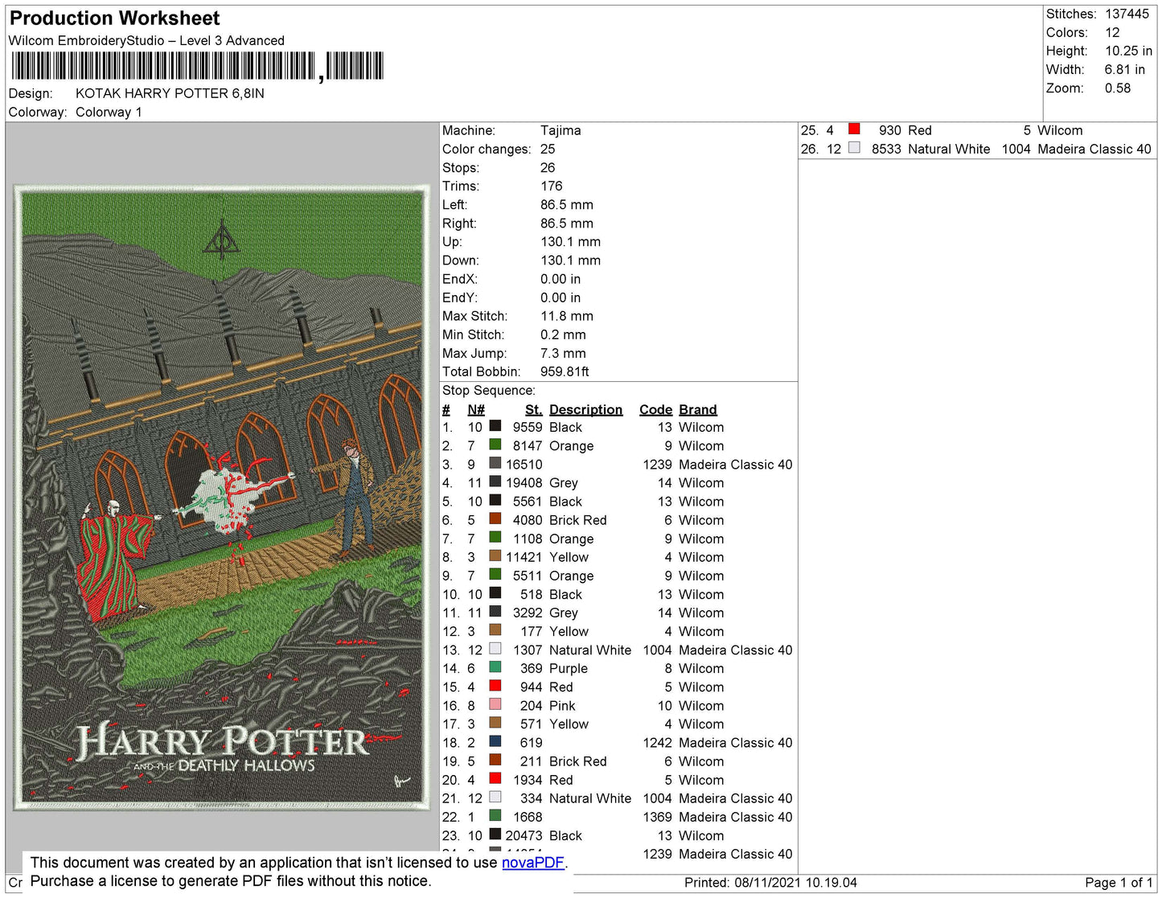This screenshot has width=1162, height=898.
Task: Select the Total Bobbin value "959.81ft"
Action: click(565, 371)
